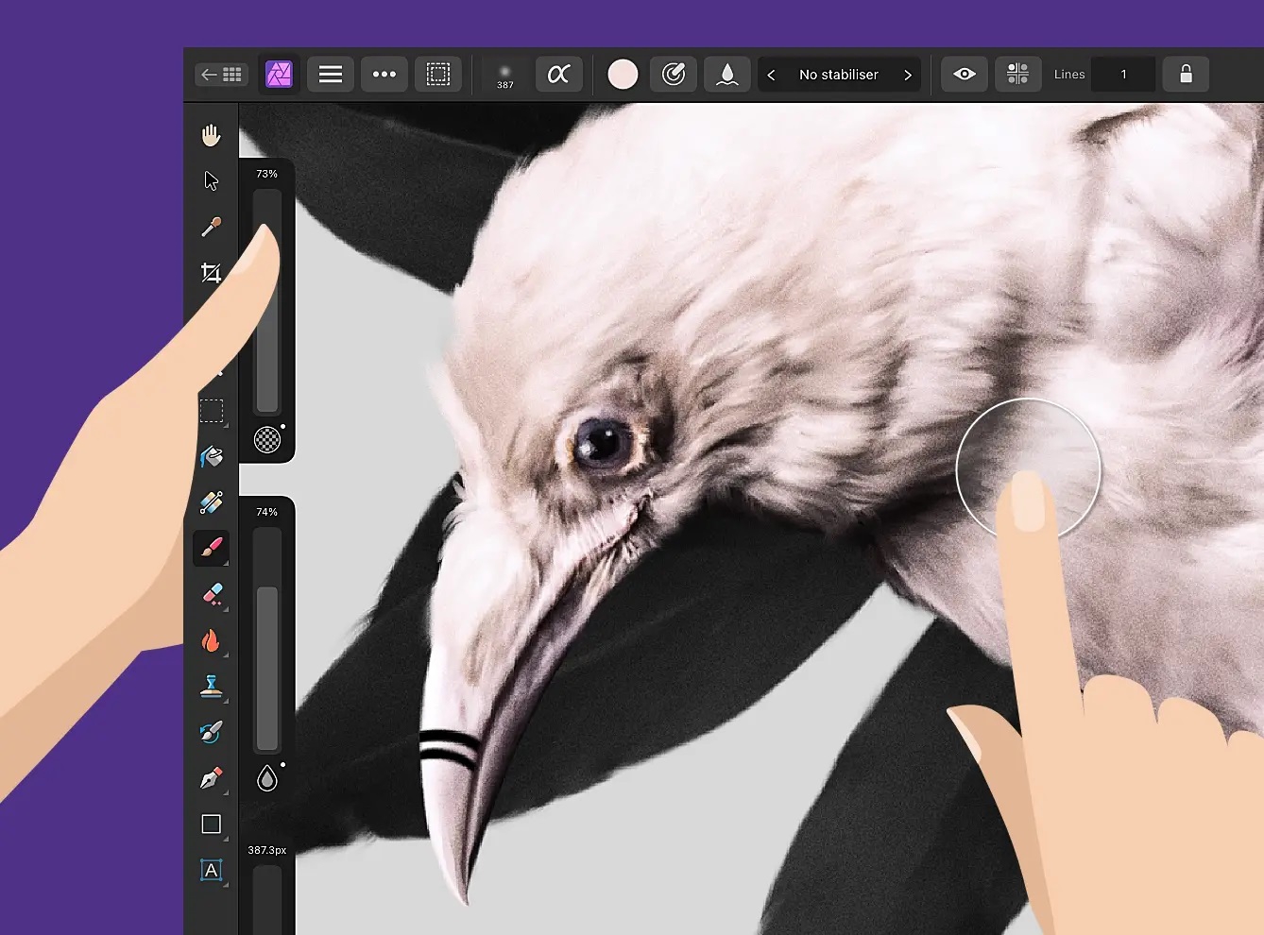This screenshot has height=935, width=1264.
Task: Go to the next stabiliser option
Action: (907, 75)
